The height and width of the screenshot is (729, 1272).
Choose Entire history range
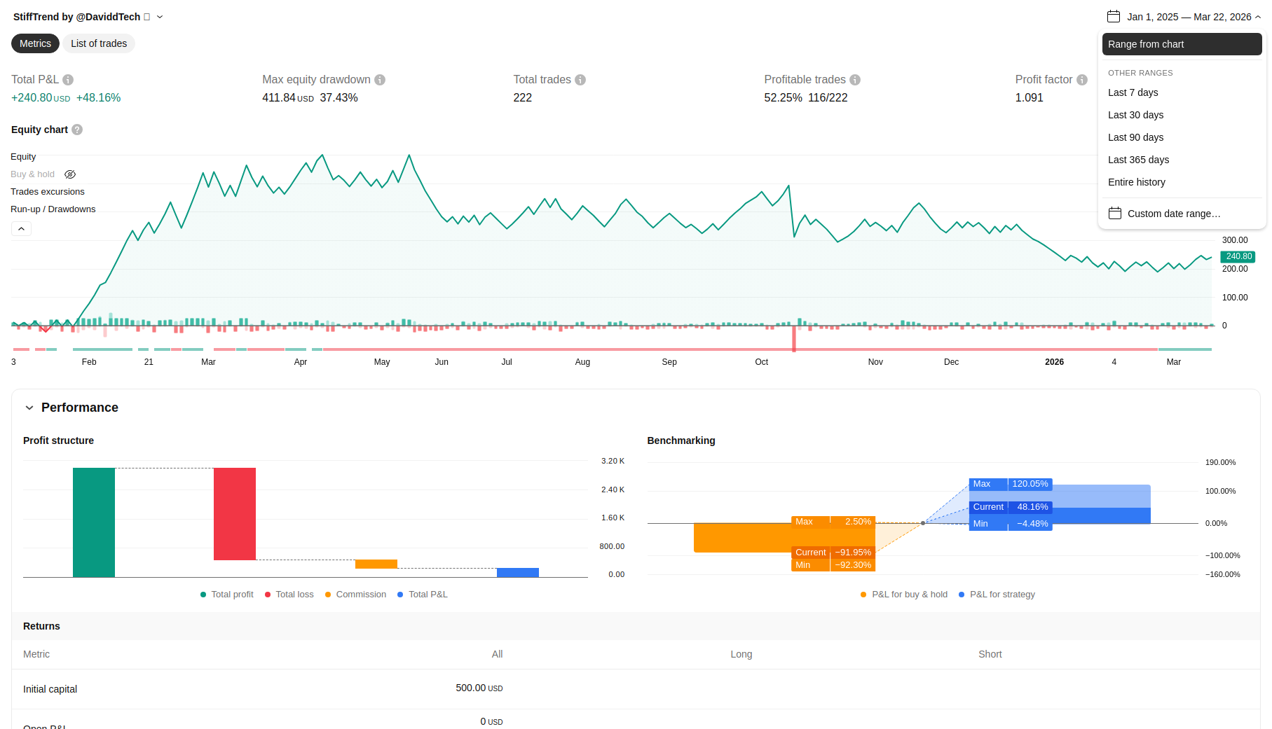1136,182
